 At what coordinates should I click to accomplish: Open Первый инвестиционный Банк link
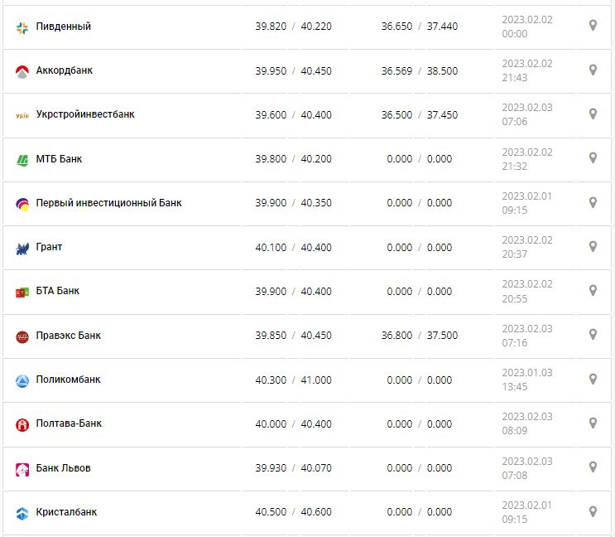(x=108, y=203)
